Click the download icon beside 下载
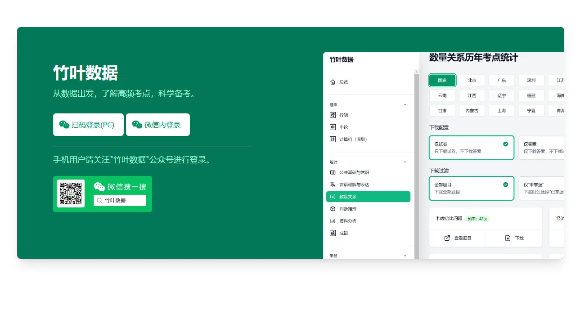The height and width of the screenshot is (324, 576). coord(508,238)
